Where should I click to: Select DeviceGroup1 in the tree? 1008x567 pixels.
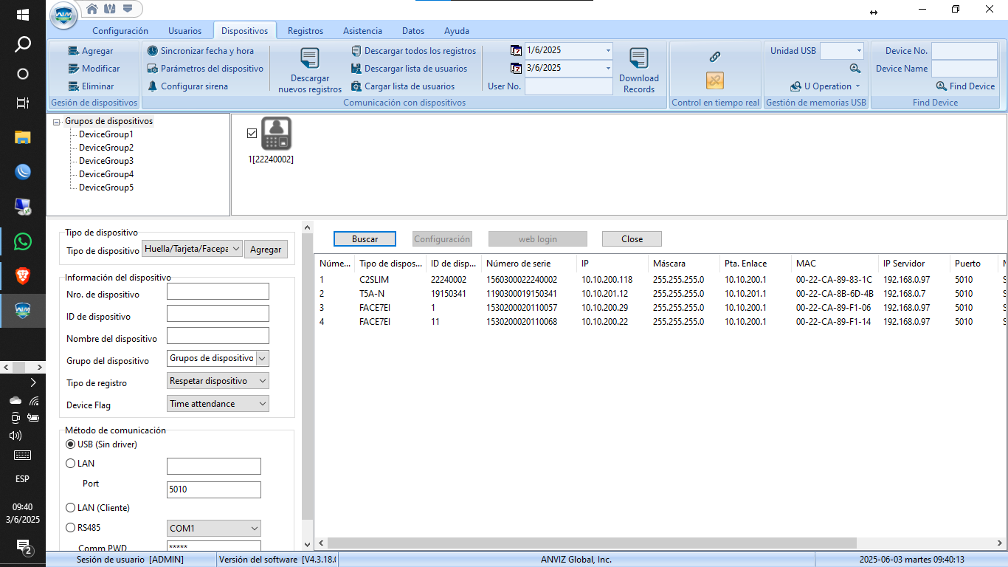106,134
